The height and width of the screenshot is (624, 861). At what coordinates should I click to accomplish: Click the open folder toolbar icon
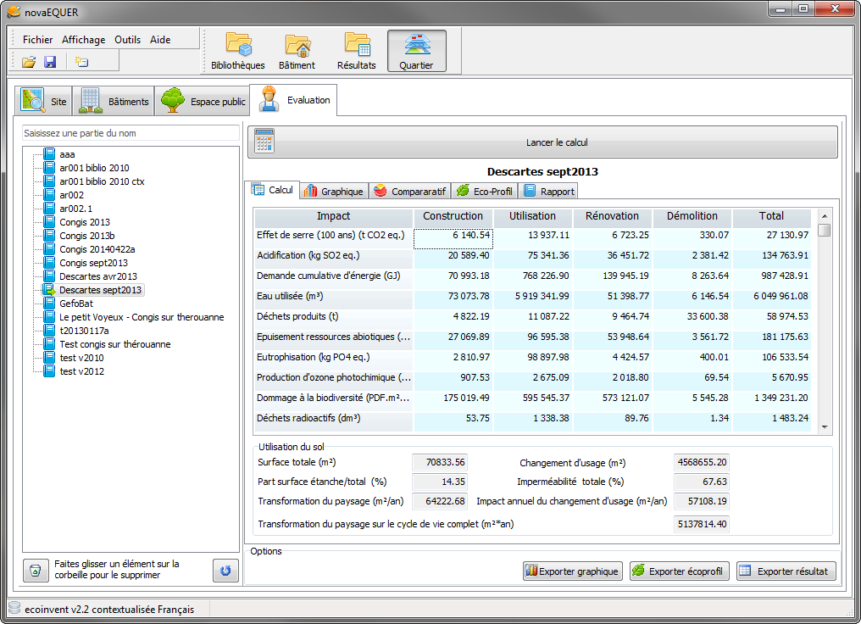[x=29, y=62]
